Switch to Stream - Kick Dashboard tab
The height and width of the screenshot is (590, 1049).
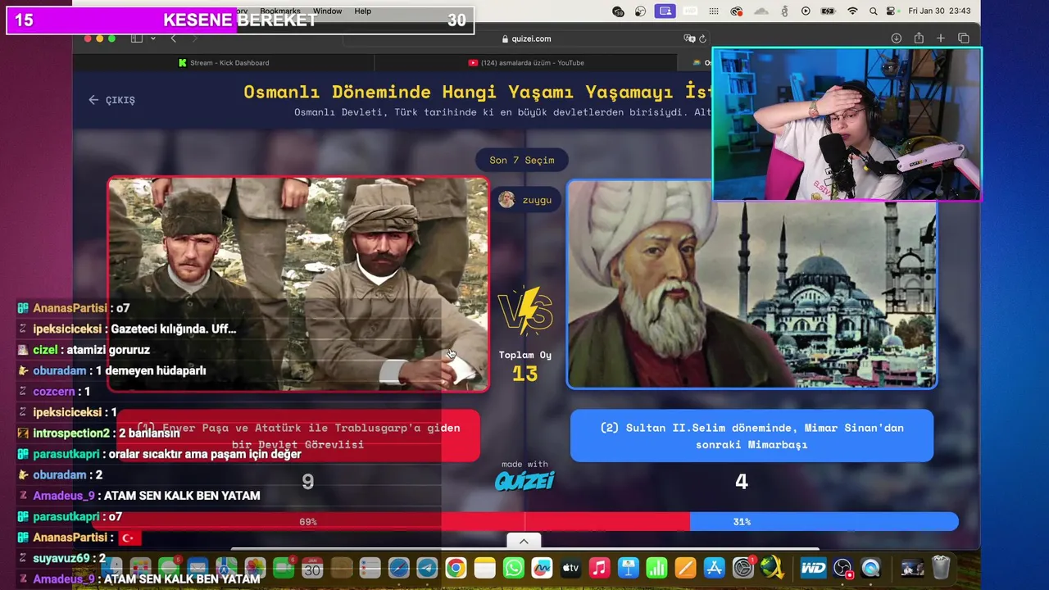pos(223,62)
